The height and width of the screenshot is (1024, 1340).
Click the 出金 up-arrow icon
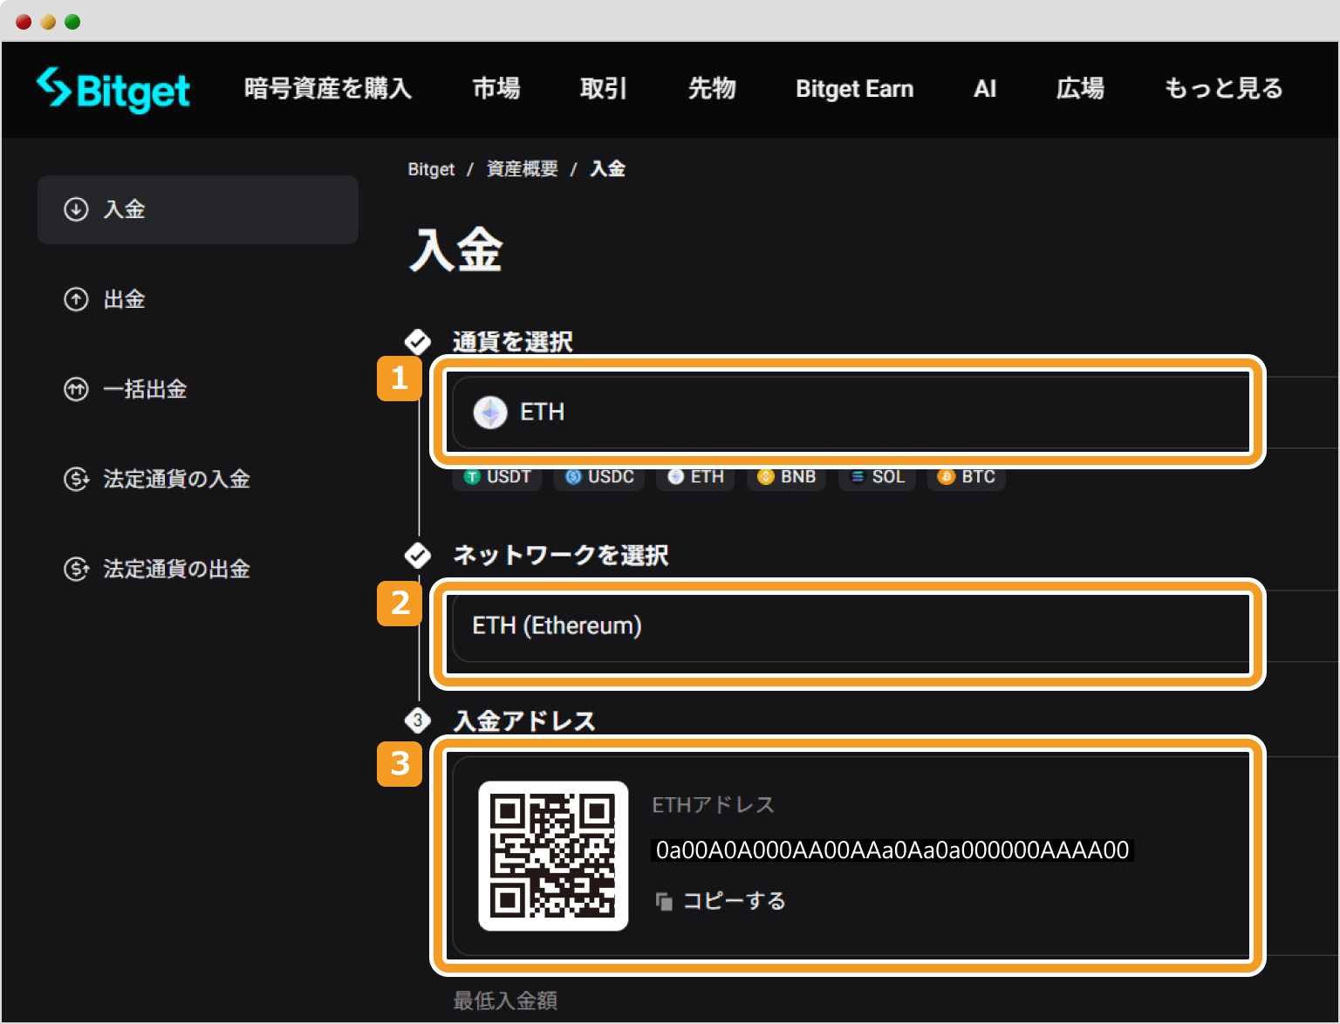tap(76, 299)
